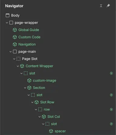This screenshot has width=116, height=135.
Task: Pin the Navigator panel open
Action: (x=108, y=6)
